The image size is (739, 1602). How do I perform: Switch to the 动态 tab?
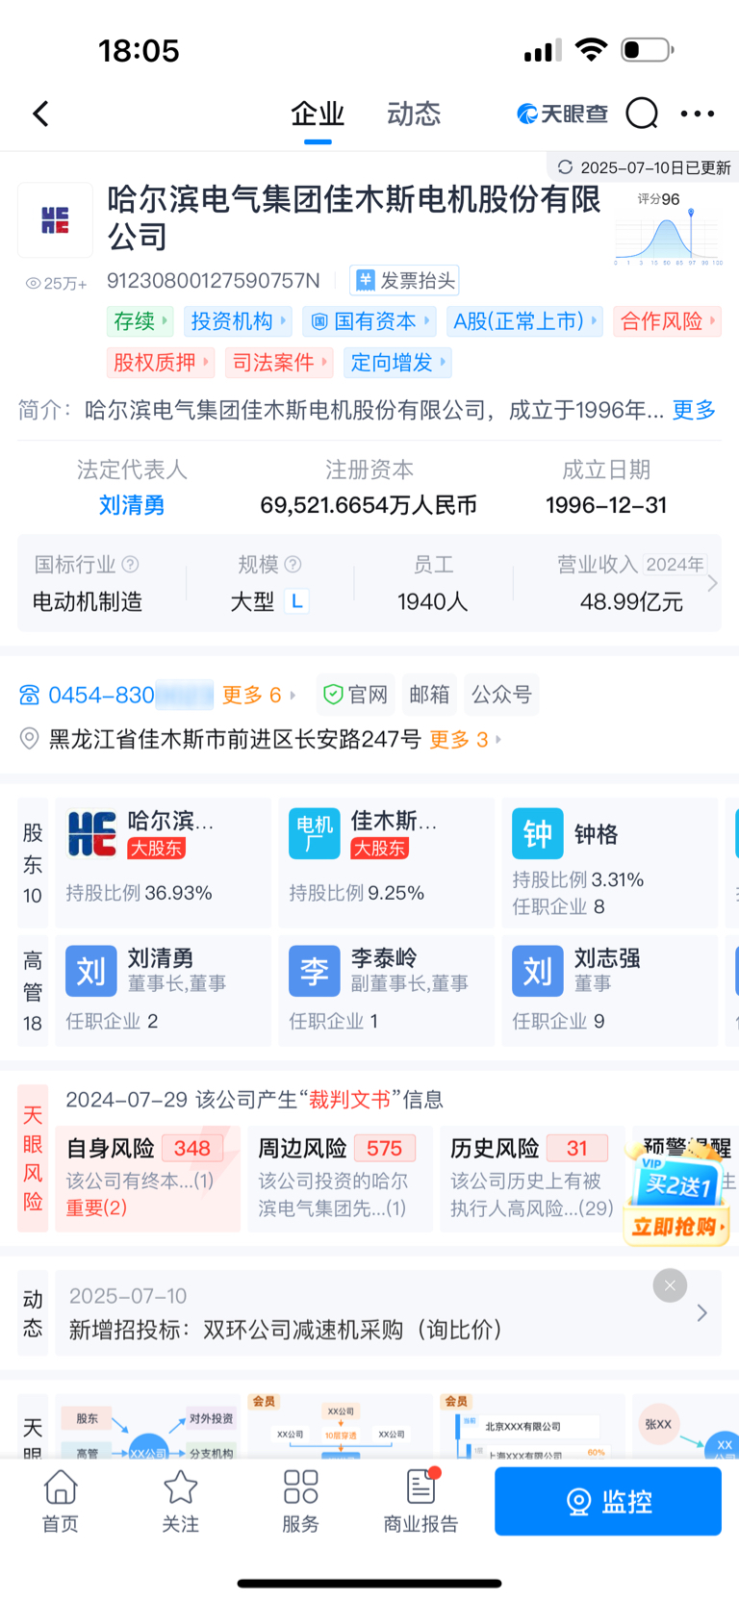414,114
